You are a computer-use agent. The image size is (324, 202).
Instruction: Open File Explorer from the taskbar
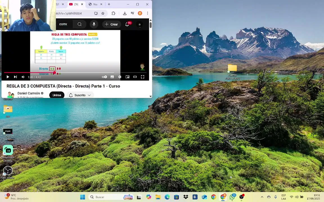[158, 197]
